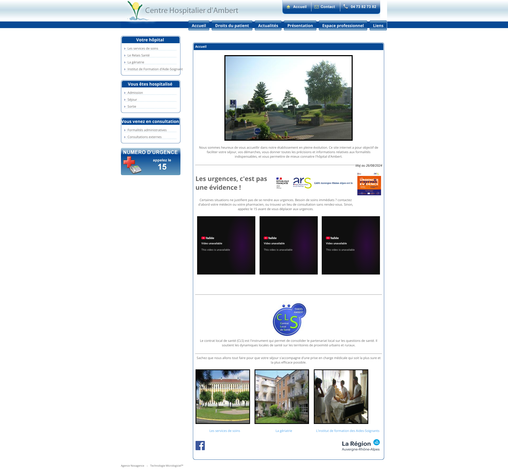Click the third unavailable YouTube video
This screenshot has height=469, width=508.
pos(351,245)
